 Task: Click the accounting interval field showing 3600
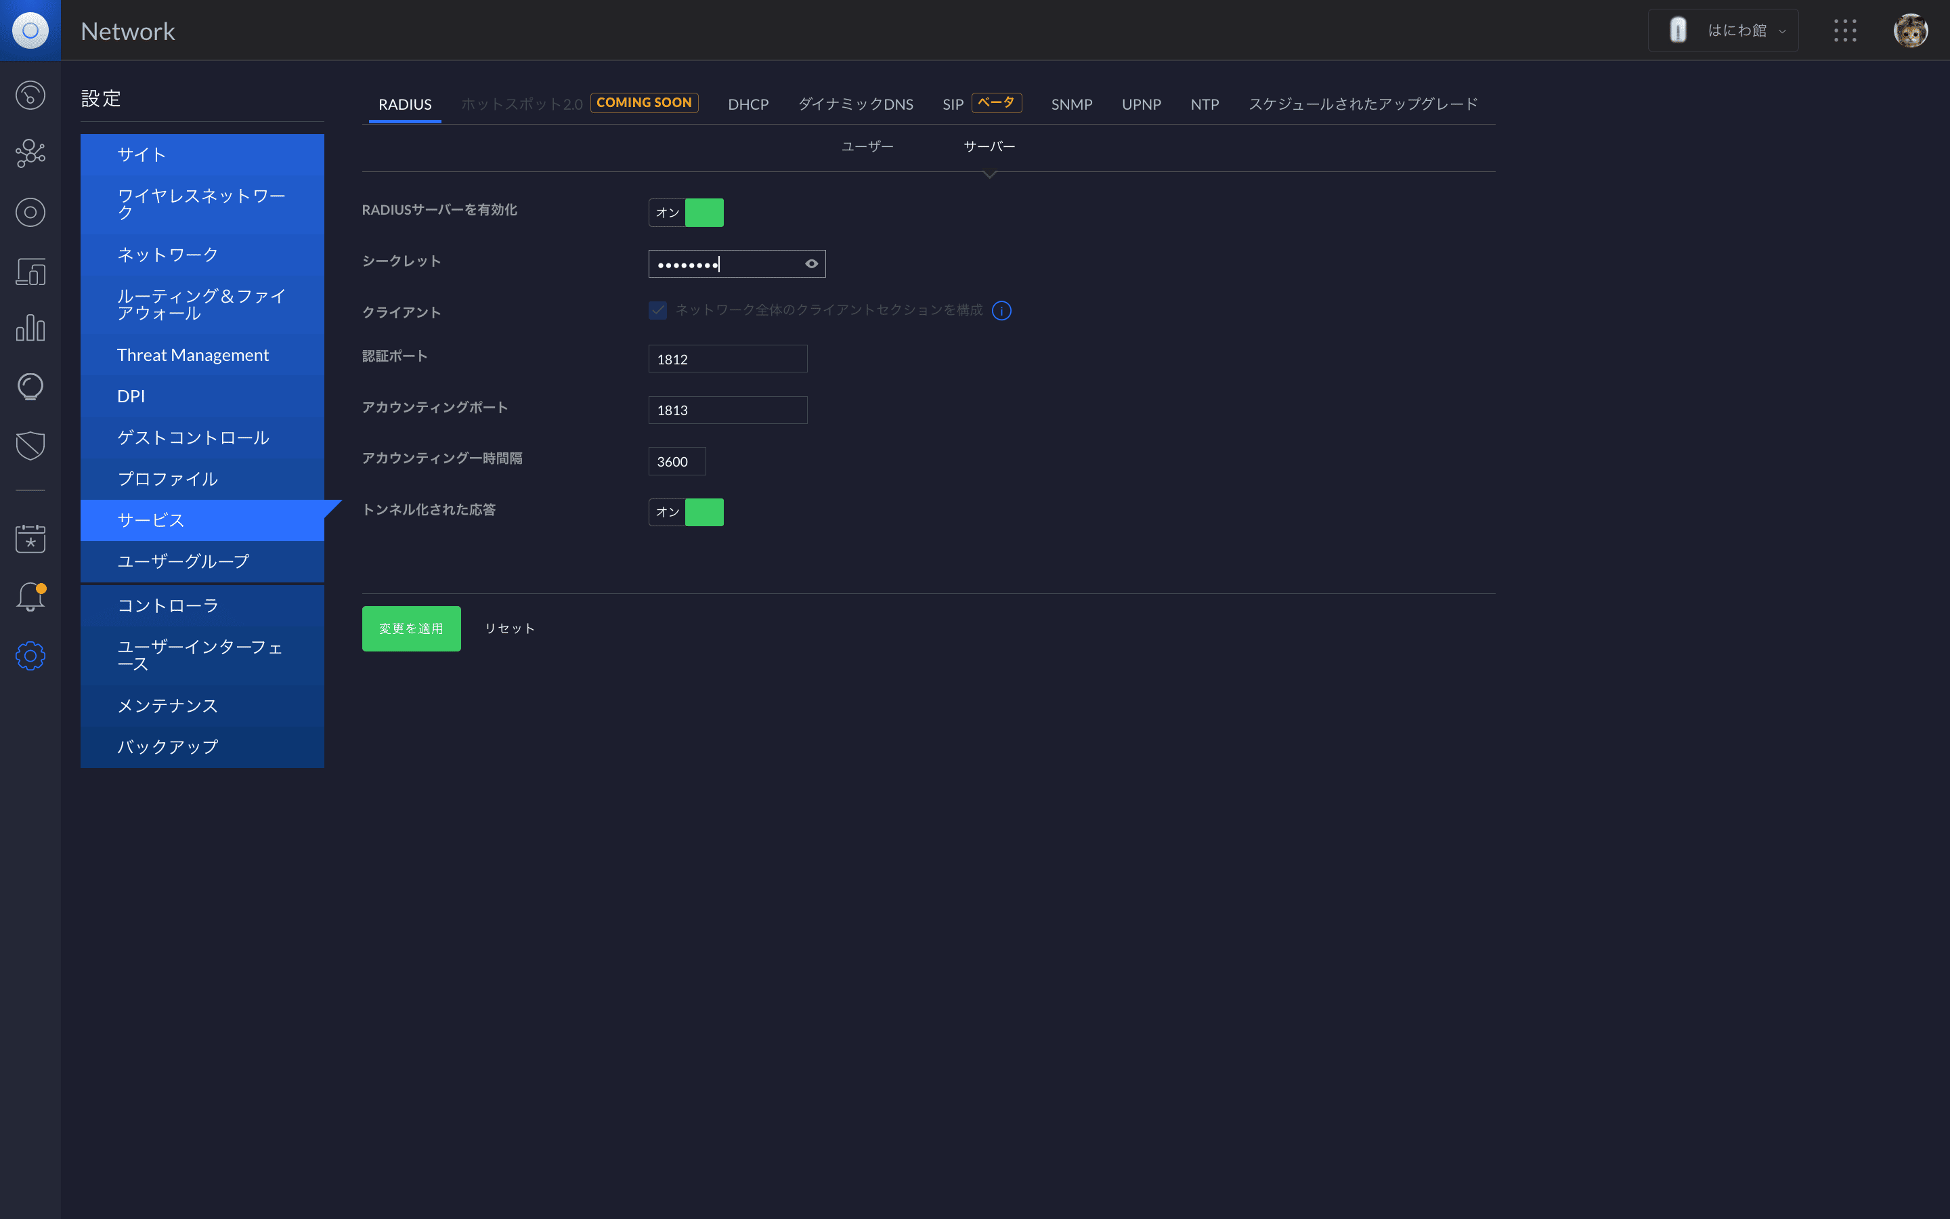pos(677,461)
